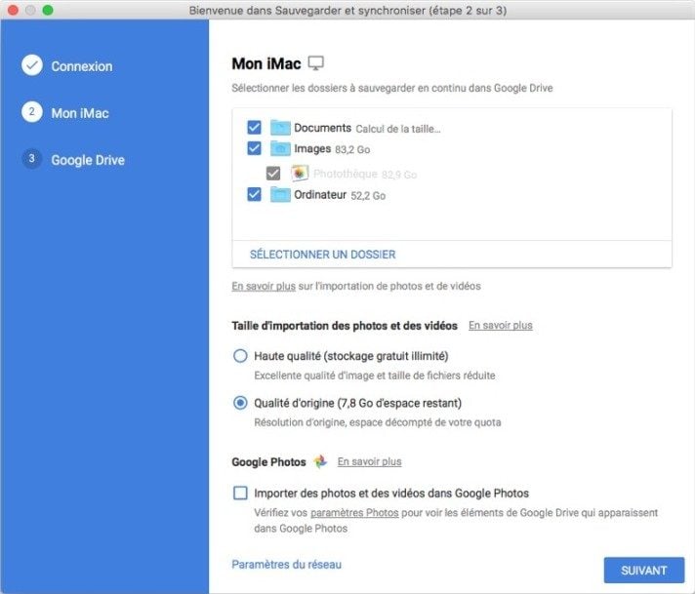Click 'Calcul de la taille...' text
This screenshot has height=594, width=695.
[x=398, y=129]
